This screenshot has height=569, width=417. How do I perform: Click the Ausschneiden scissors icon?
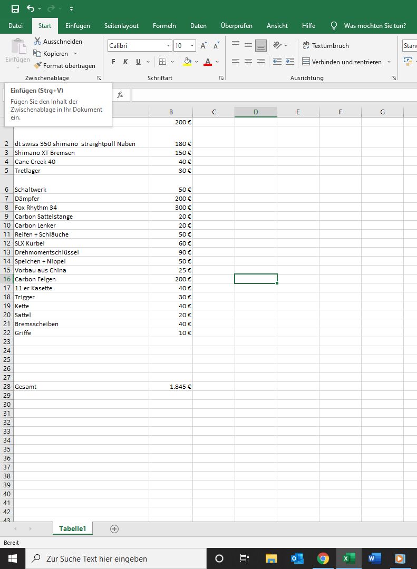click(37, 41)
